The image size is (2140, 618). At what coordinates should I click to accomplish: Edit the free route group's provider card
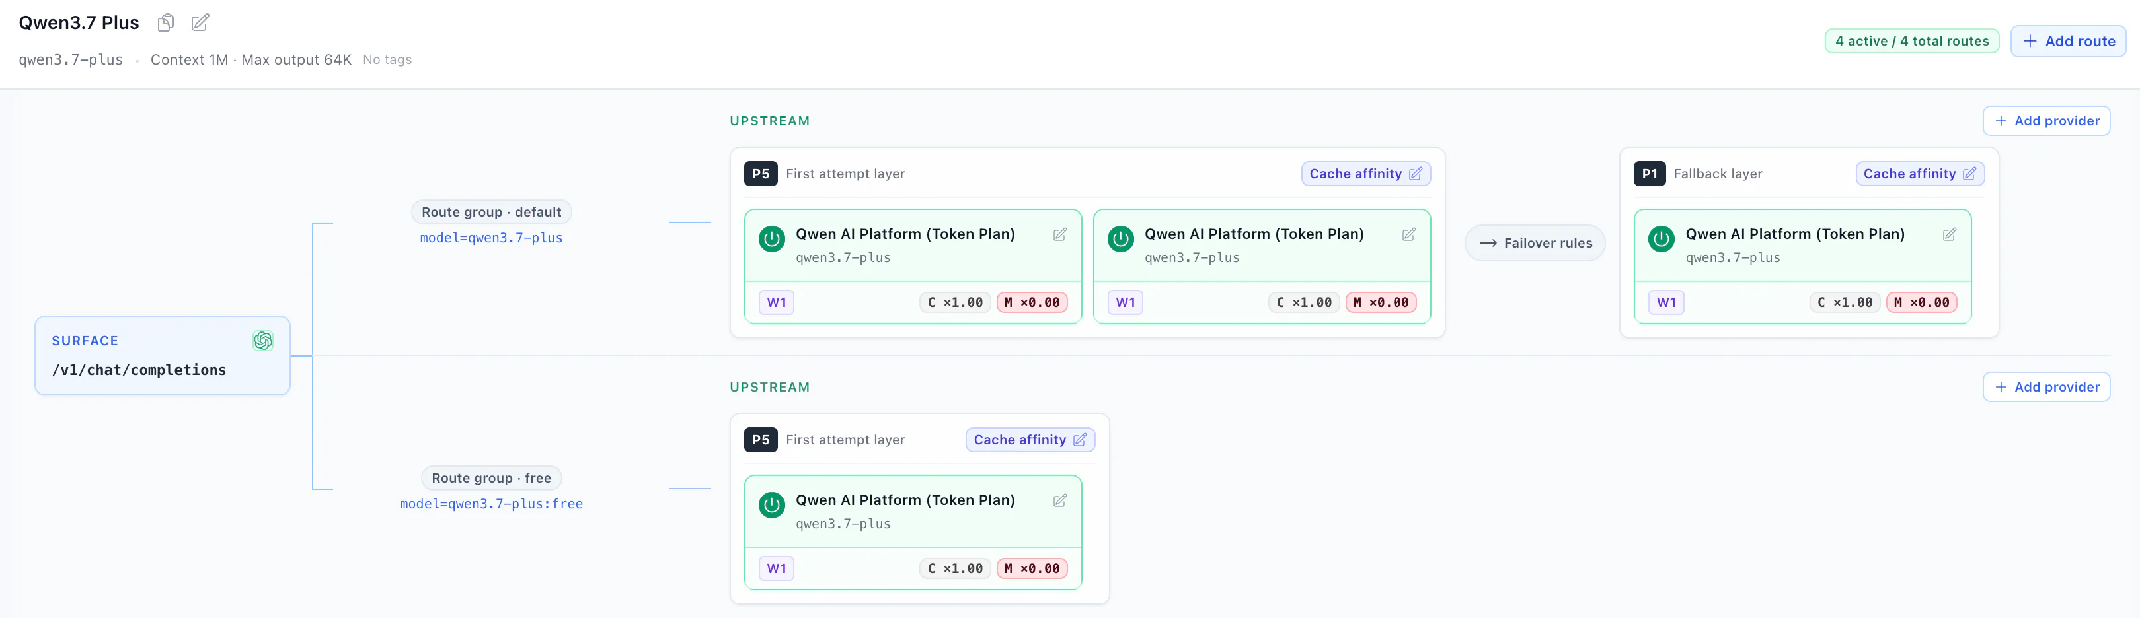[1060, 501]
